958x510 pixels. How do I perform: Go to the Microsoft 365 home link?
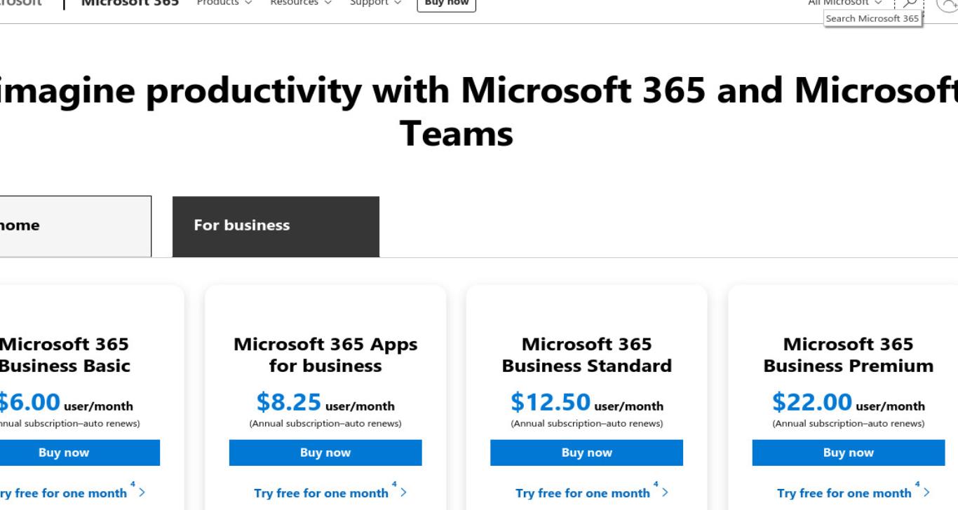click(130, 4)
